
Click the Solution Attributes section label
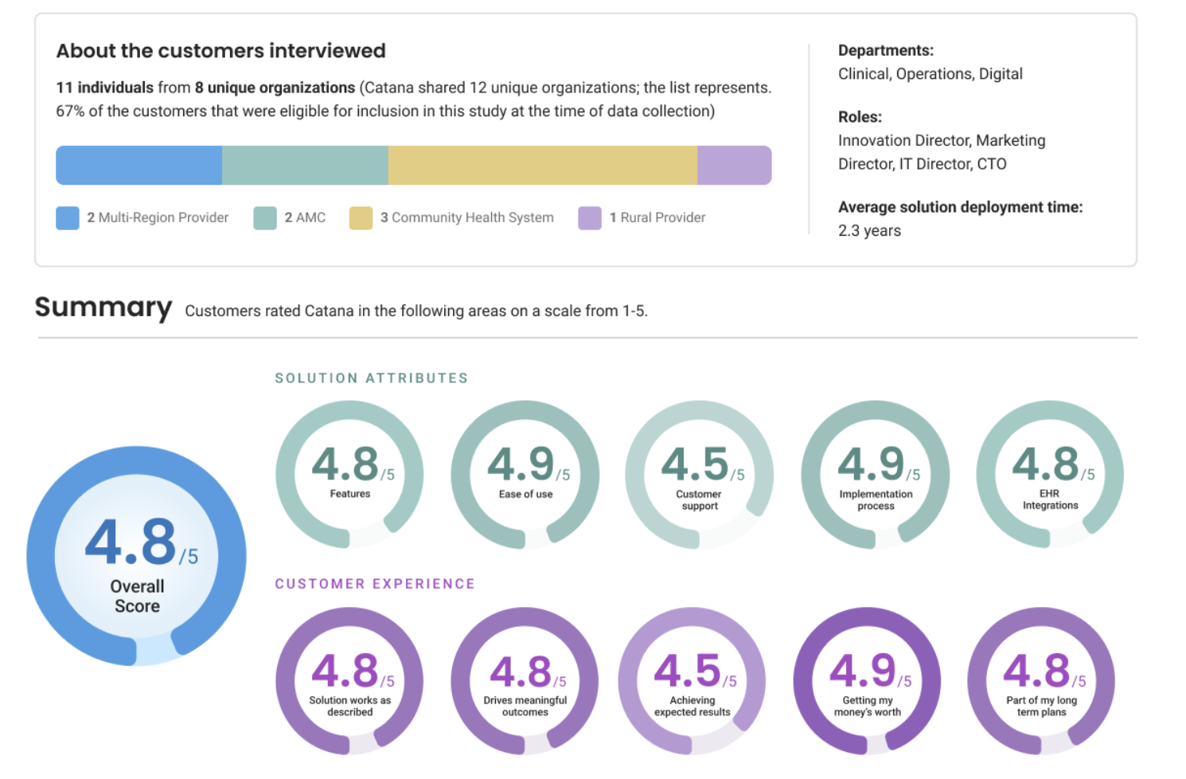click(x=372, y=378)
